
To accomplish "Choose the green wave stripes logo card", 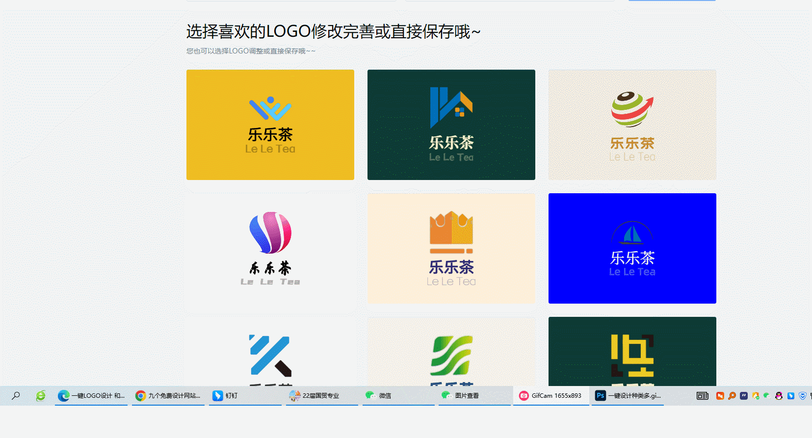I will point(451,351).
